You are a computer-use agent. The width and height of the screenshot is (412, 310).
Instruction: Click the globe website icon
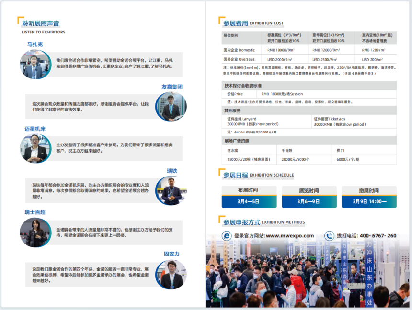(x=227, y=236)
